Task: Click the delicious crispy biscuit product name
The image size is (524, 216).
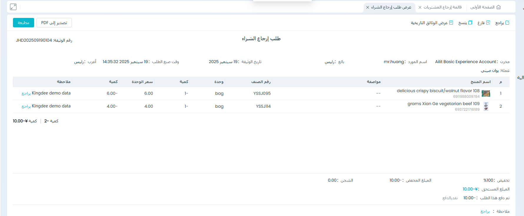Action: point(438,91)
